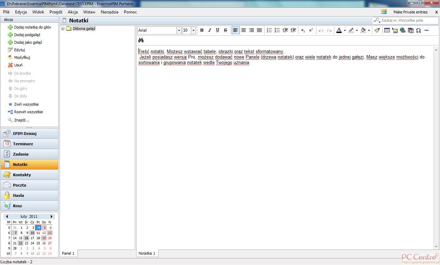The height and width of the screenshot is (265, 440).
Task: Toggle underline formatting
Action: point(217,30)
